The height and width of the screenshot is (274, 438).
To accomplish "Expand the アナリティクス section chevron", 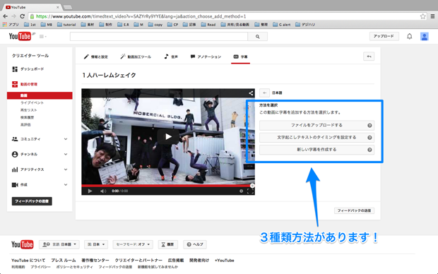I will pyautogui.click(x=66, y=169).
